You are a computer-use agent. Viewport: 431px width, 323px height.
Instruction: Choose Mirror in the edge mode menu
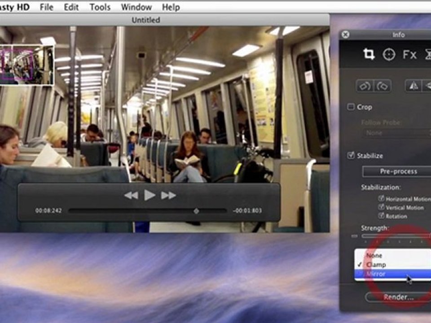coord(392,274)
